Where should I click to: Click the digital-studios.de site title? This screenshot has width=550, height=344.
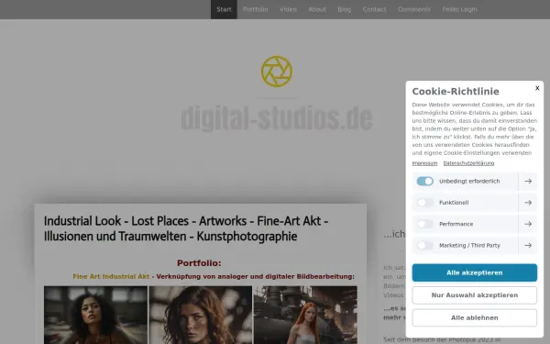277,118
